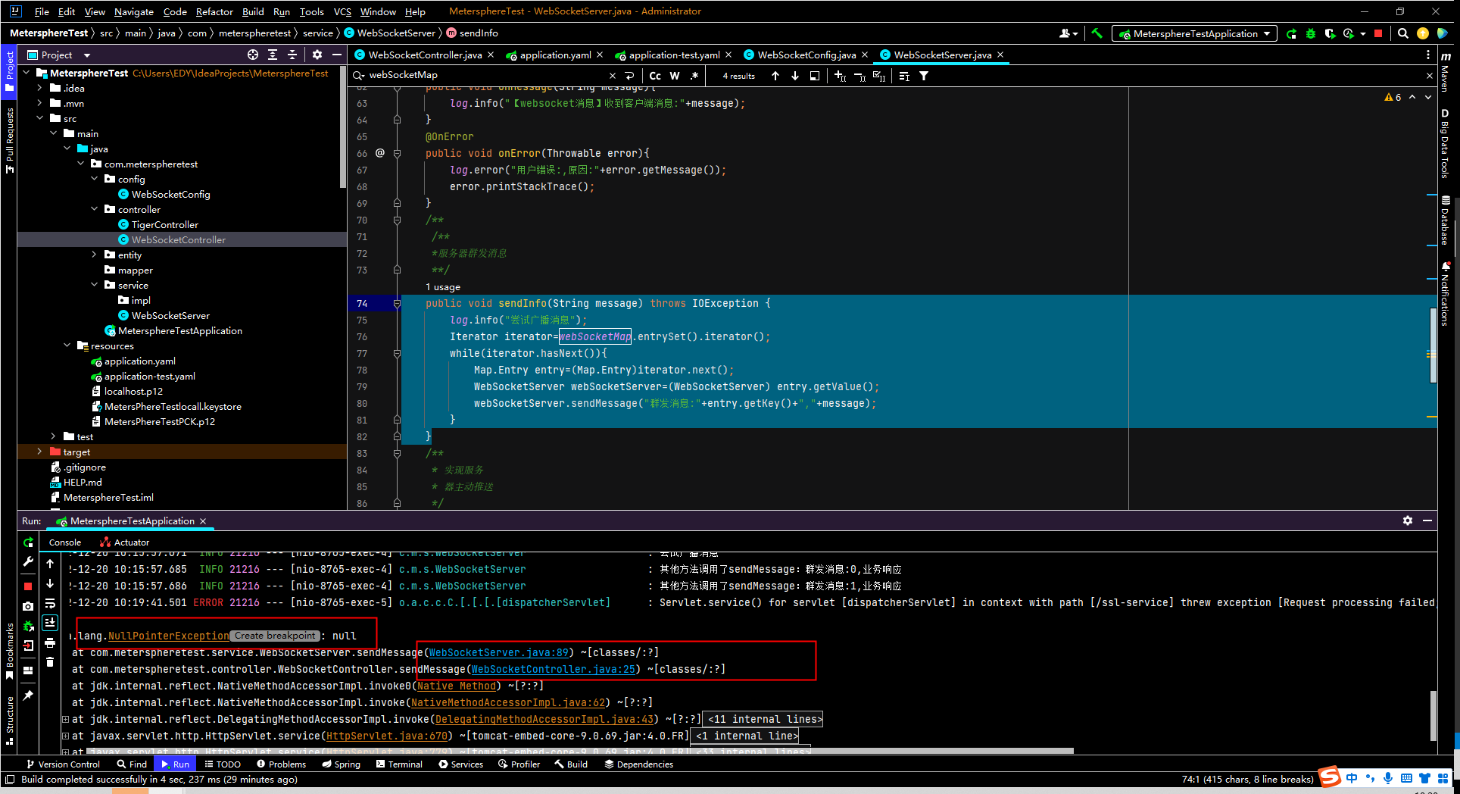Open the Project view dropdown arrow
Screen dimensions: 1460x794
pos(87,55)
